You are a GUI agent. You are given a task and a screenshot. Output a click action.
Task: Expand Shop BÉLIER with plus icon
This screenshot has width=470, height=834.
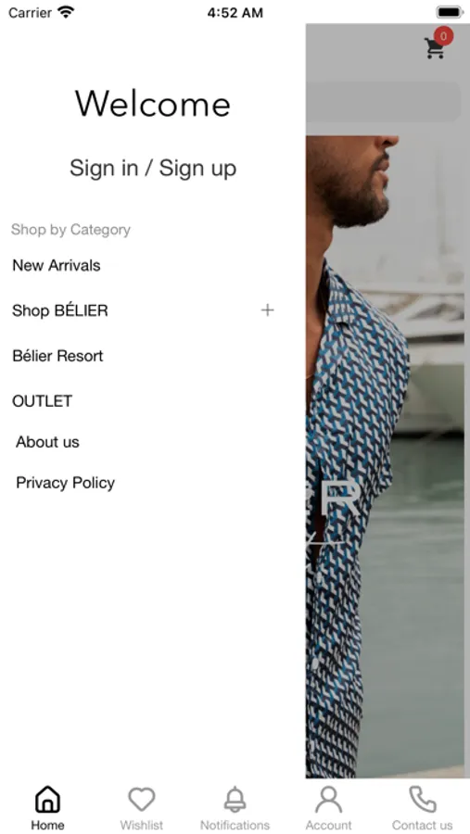[267, 310]
